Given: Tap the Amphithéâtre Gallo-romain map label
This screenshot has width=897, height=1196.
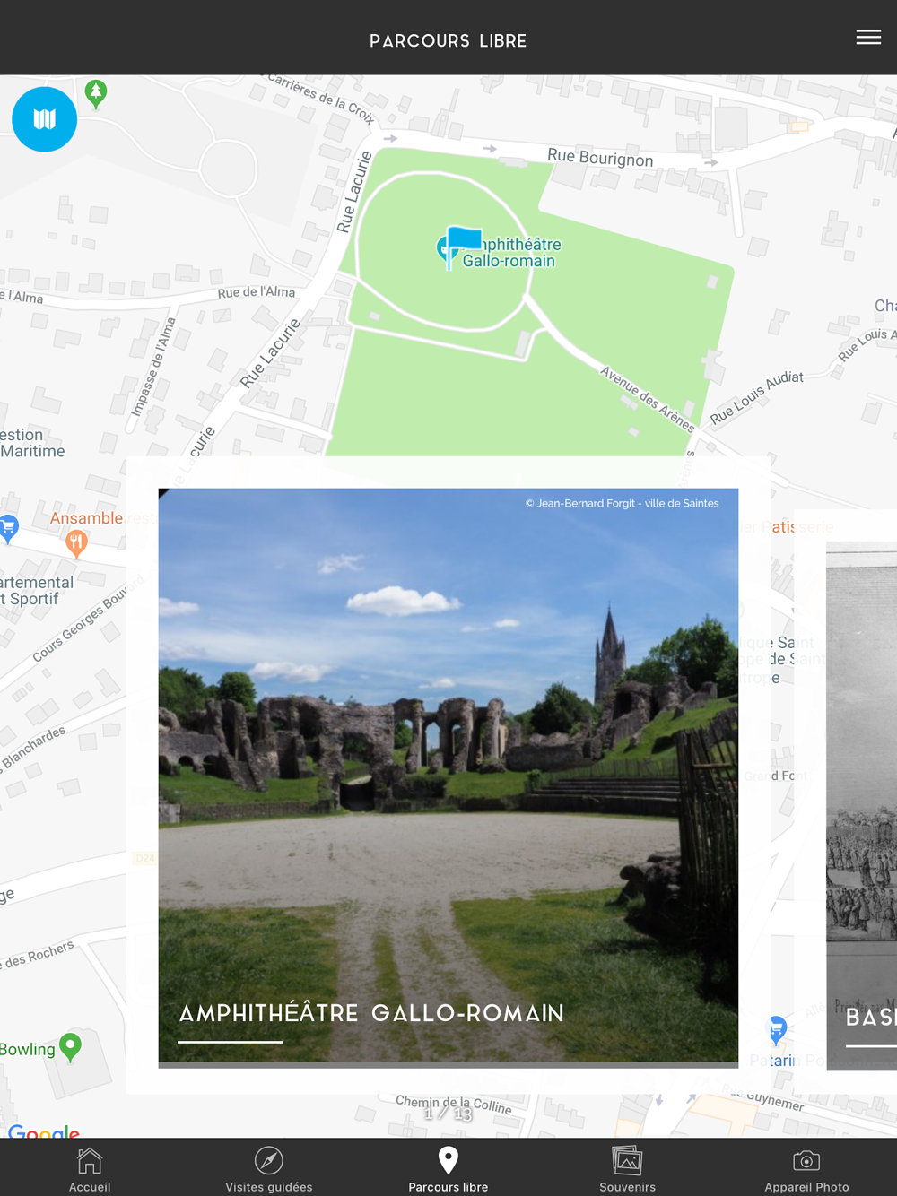Looking at the screenshot, I should pyautogui.click(x=512, y=253).
